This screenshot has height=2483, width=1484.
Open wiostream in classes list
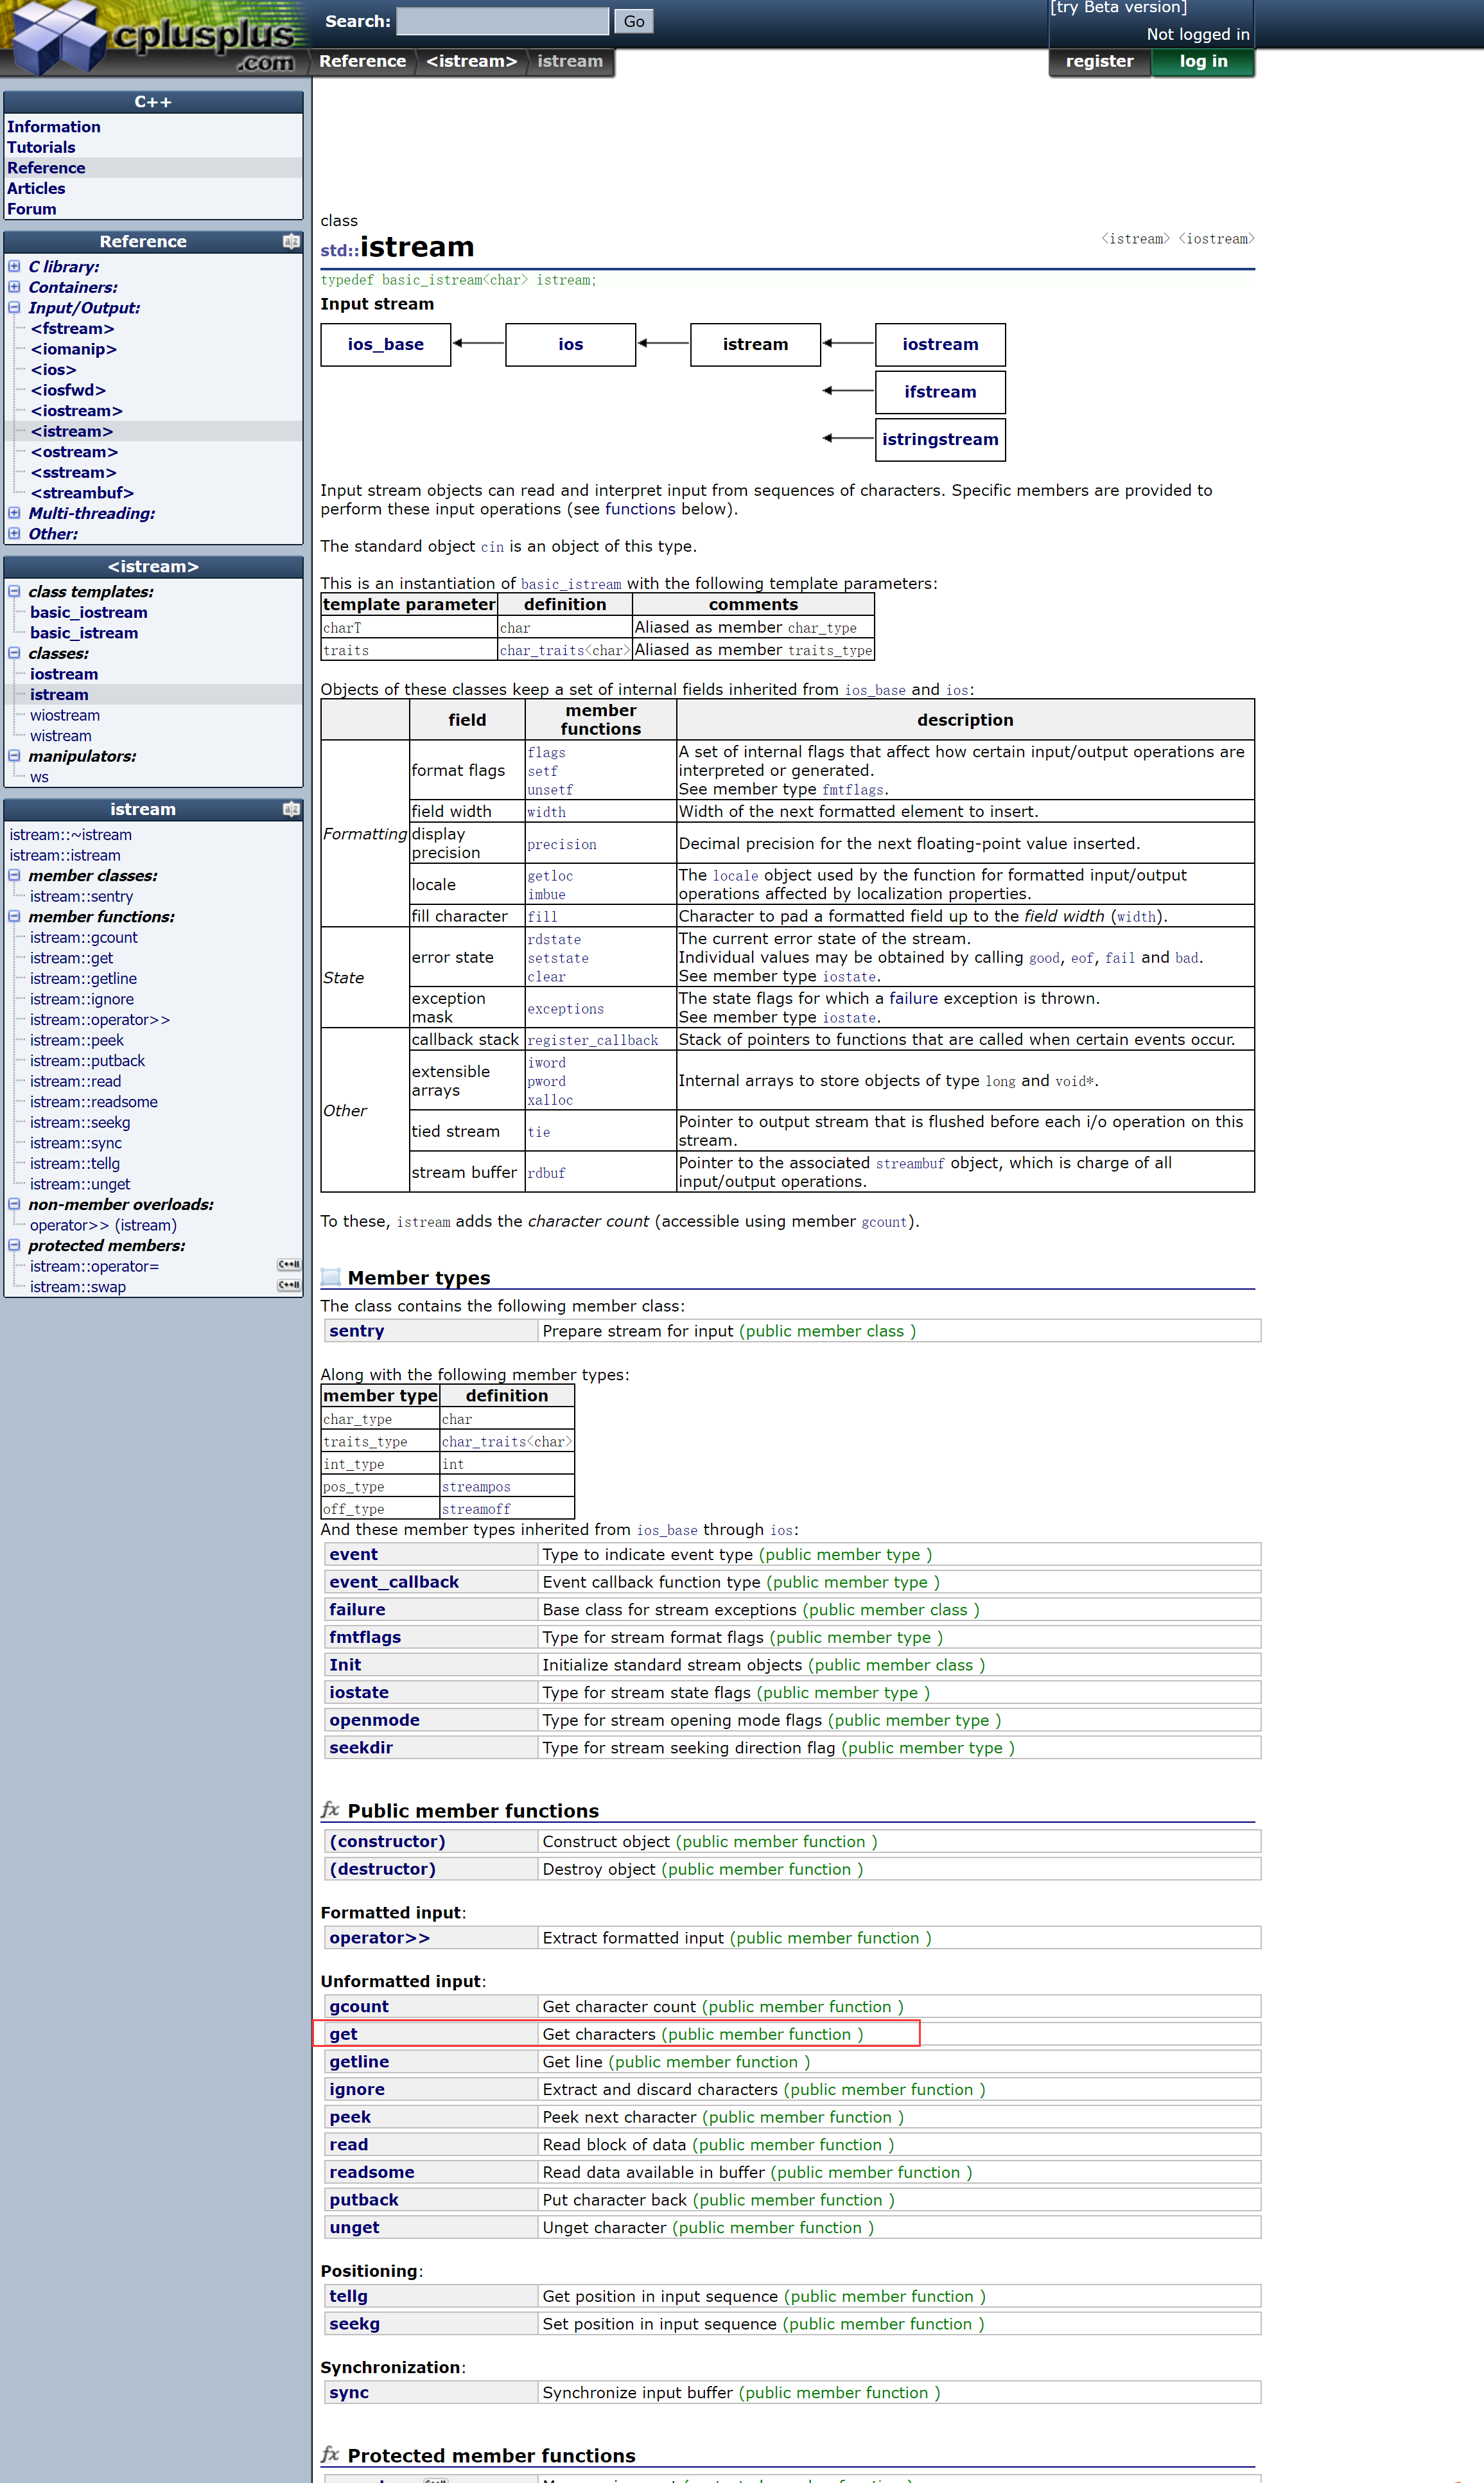tap(65, 715)
